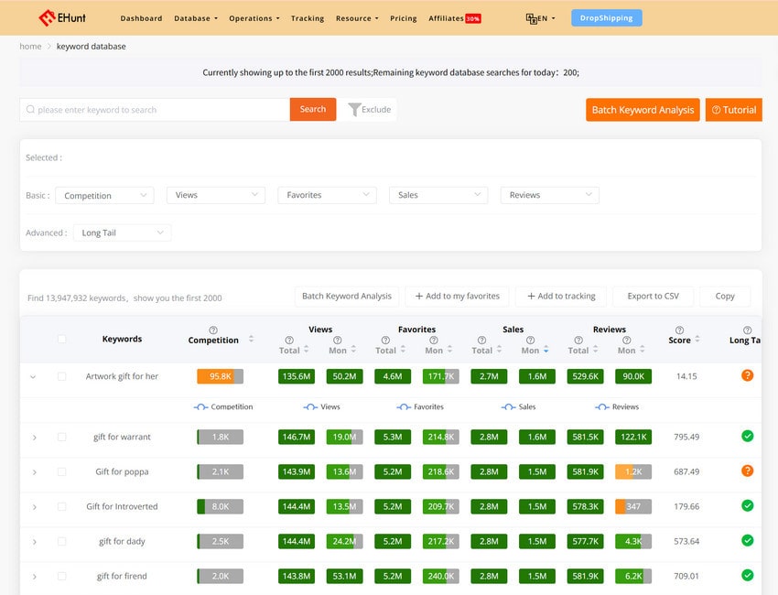Switch to the Tracking section
Viewport: 778px width, 595px height.
click(308, 17)
